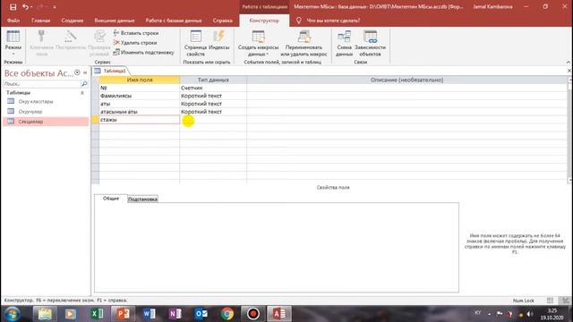Collapse the Таблицы group in navigation pane
Image resolution: width=573 pixels, height=322 pixels.
click(81, 93)
